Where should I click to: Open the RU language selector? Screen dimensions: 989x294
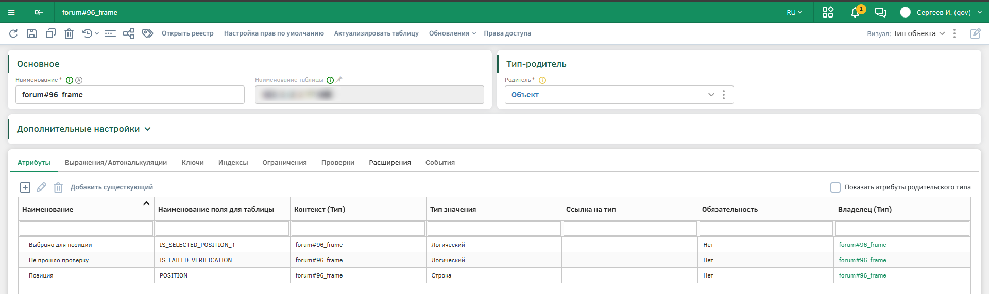[794, 12]
